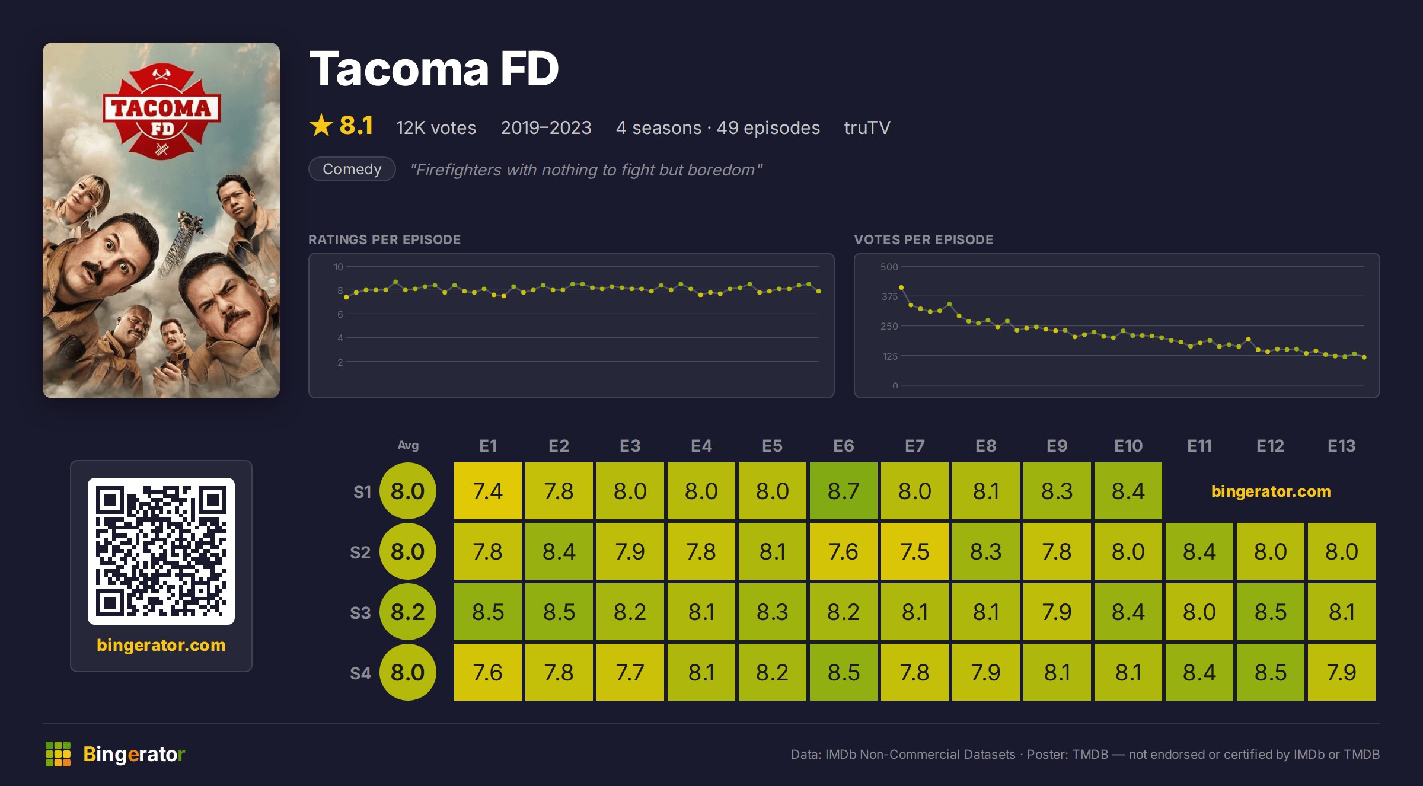The image size is (1423, 786).
Task: Select the S1 E6 cell rated 8.7
Action: coord(844,491)
